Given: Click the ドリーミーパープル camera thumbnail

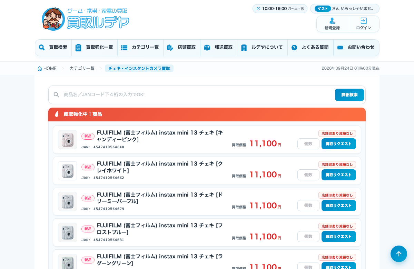Looking at the screenshot, I should (x=68, y=201).
